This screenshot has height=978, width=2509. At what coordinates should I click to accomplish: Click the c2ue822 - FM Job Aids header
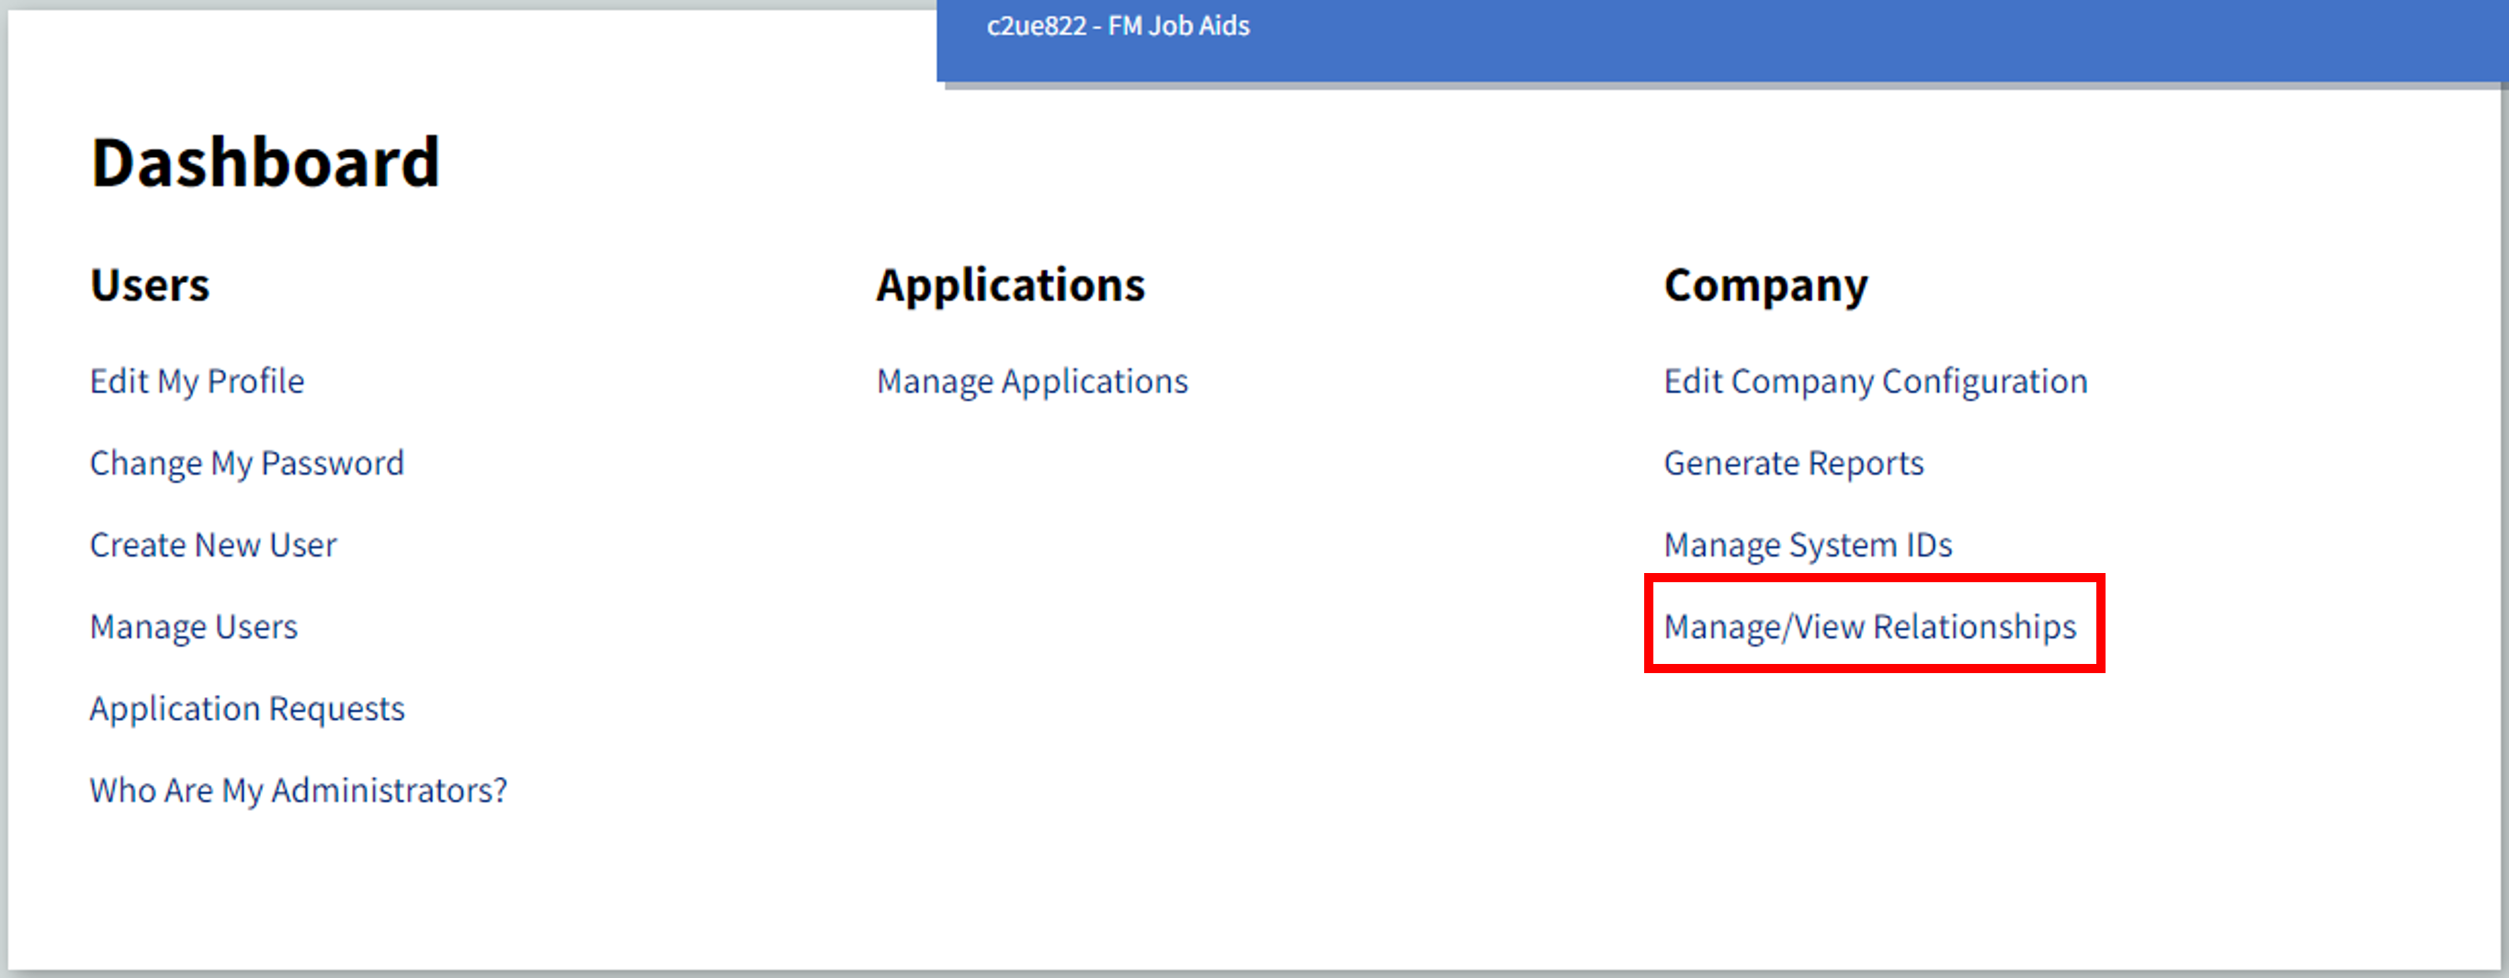click(1118, 27)
